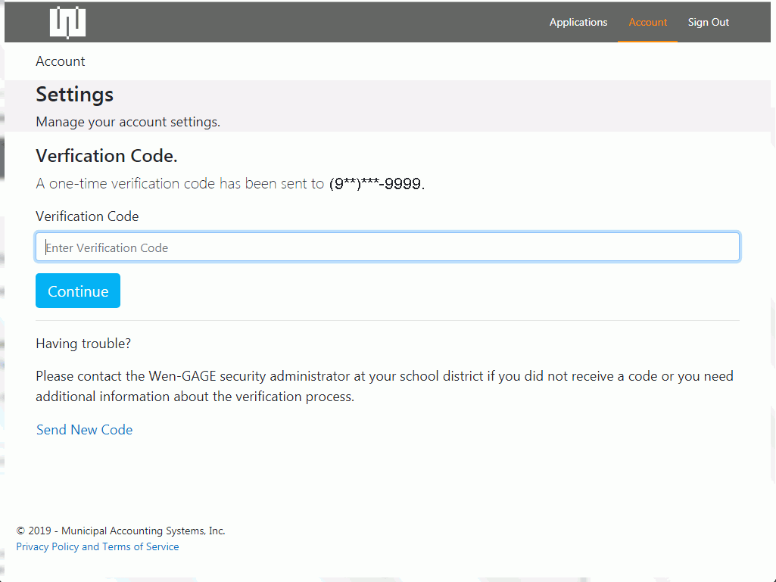
Task: Request a new code via Send New Code
Action: (x=84, y=430)
